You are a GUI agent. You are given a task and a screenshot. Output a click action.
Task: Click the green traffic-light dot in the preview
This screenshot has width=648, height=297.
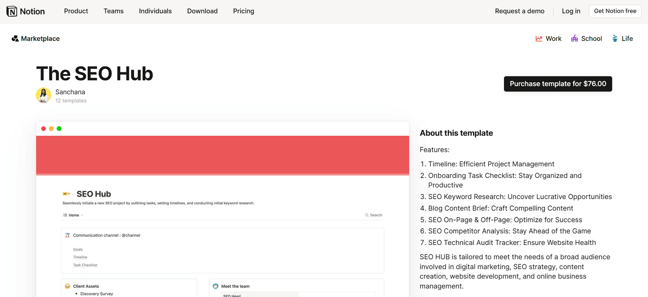pyautogui.click(x=59, y=129)
